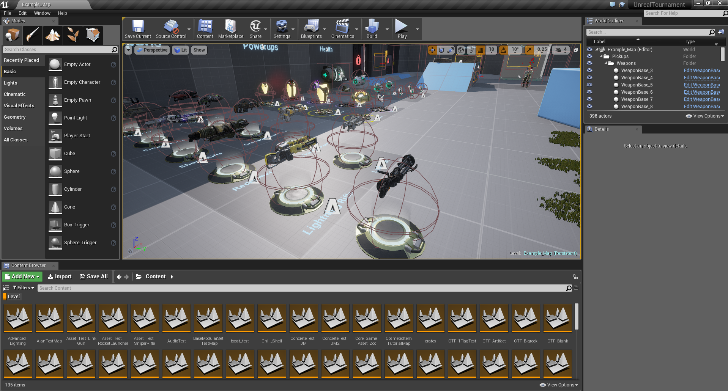Open the Source Control dropdown arrow
This screenshot has height=391, width=728.
[189, 29]
